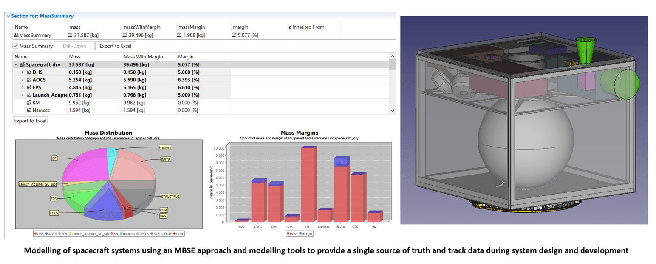This screenshot has height=264, width=656.
Task: Click the 'margin' header in the top table
Action: coord(240,27)
